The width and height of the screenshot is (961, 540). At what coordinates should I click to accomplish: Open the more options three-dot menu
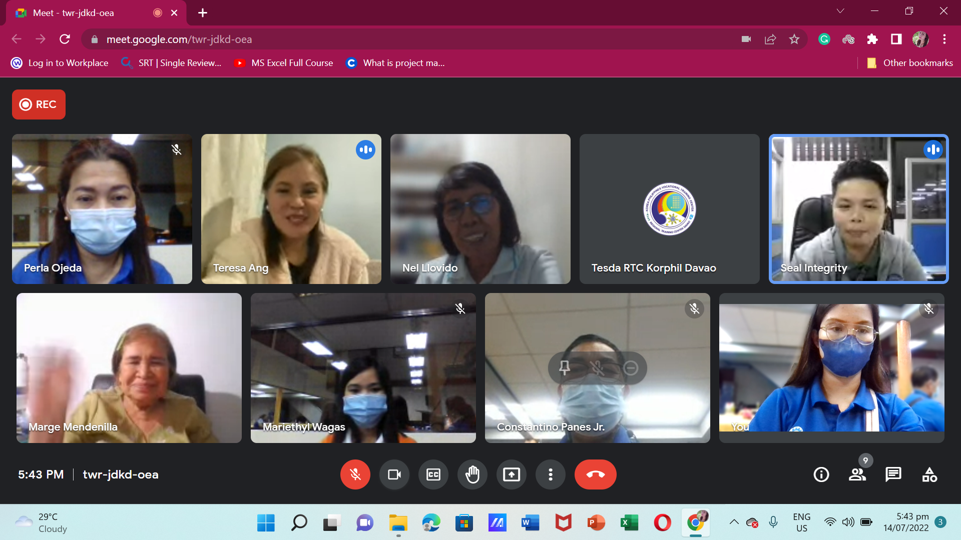(550, 474)
